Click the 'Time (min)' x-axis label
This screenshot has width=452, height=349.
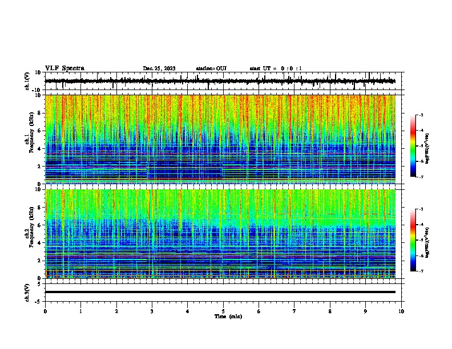coord(228,316)
